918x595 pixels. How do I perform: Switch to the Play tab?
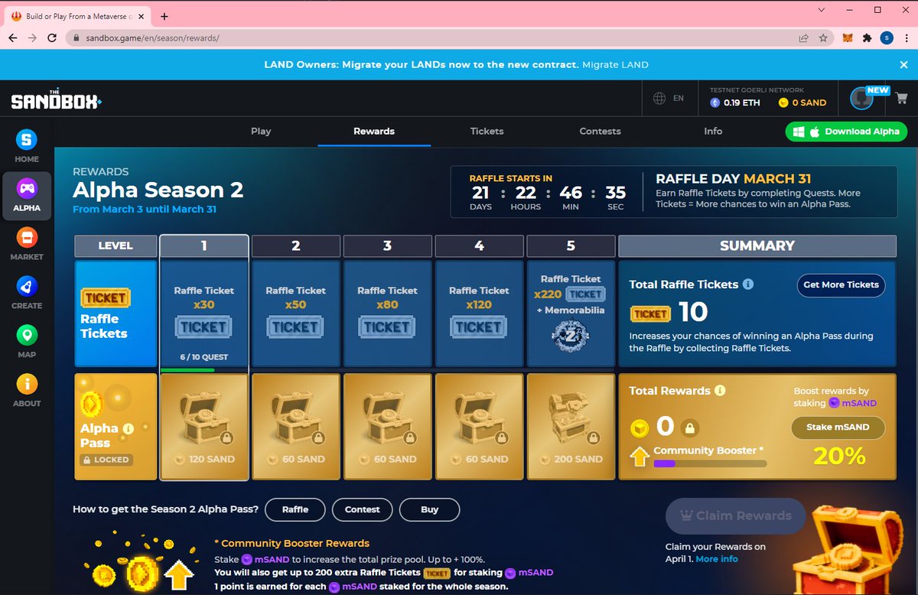coord(261,131)
